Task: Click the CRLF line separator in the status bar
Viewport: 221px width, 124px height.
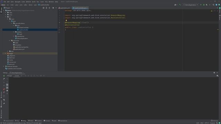Action: coord(202,123)
